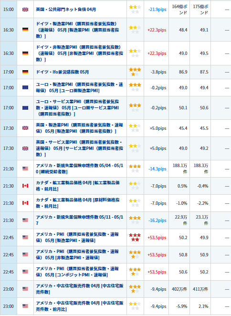Click the UK flag beside 英国・サービス業PMI row
The width and height of the screenshot is (231, 316).
pos(25,148)
